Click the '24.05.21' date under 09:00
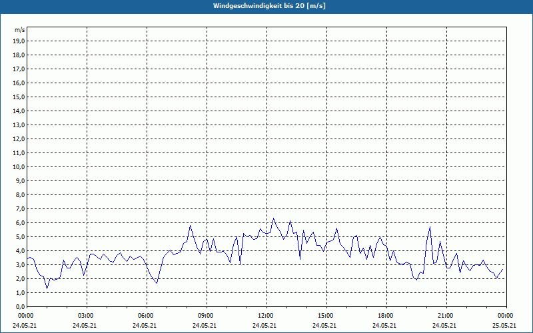Image resolution: width=533 pixels, height=333 pixels. [205, 326]
